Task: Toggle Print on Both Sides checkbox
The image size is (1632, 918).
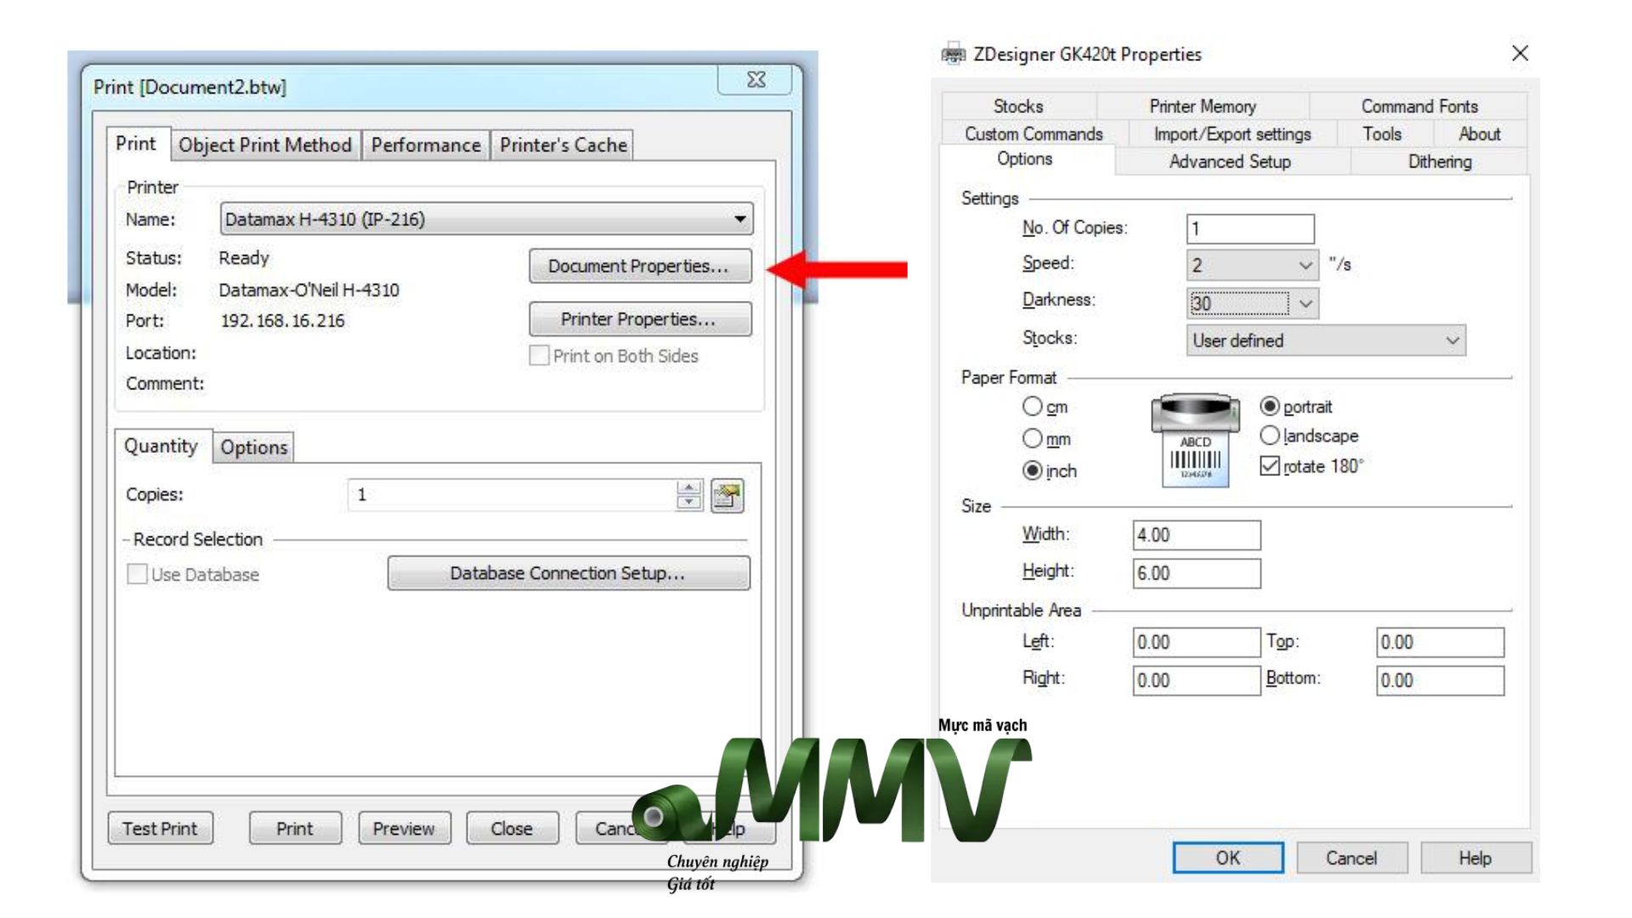Action: tap(539, 355)
